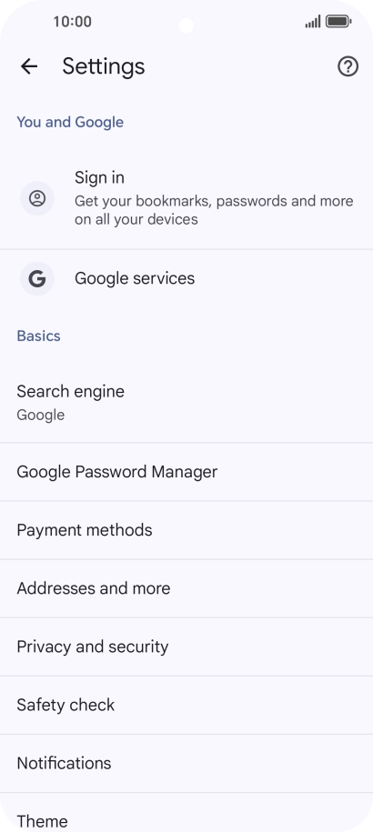Open Addresses and more
373x832 pixels.
[186, 588]
